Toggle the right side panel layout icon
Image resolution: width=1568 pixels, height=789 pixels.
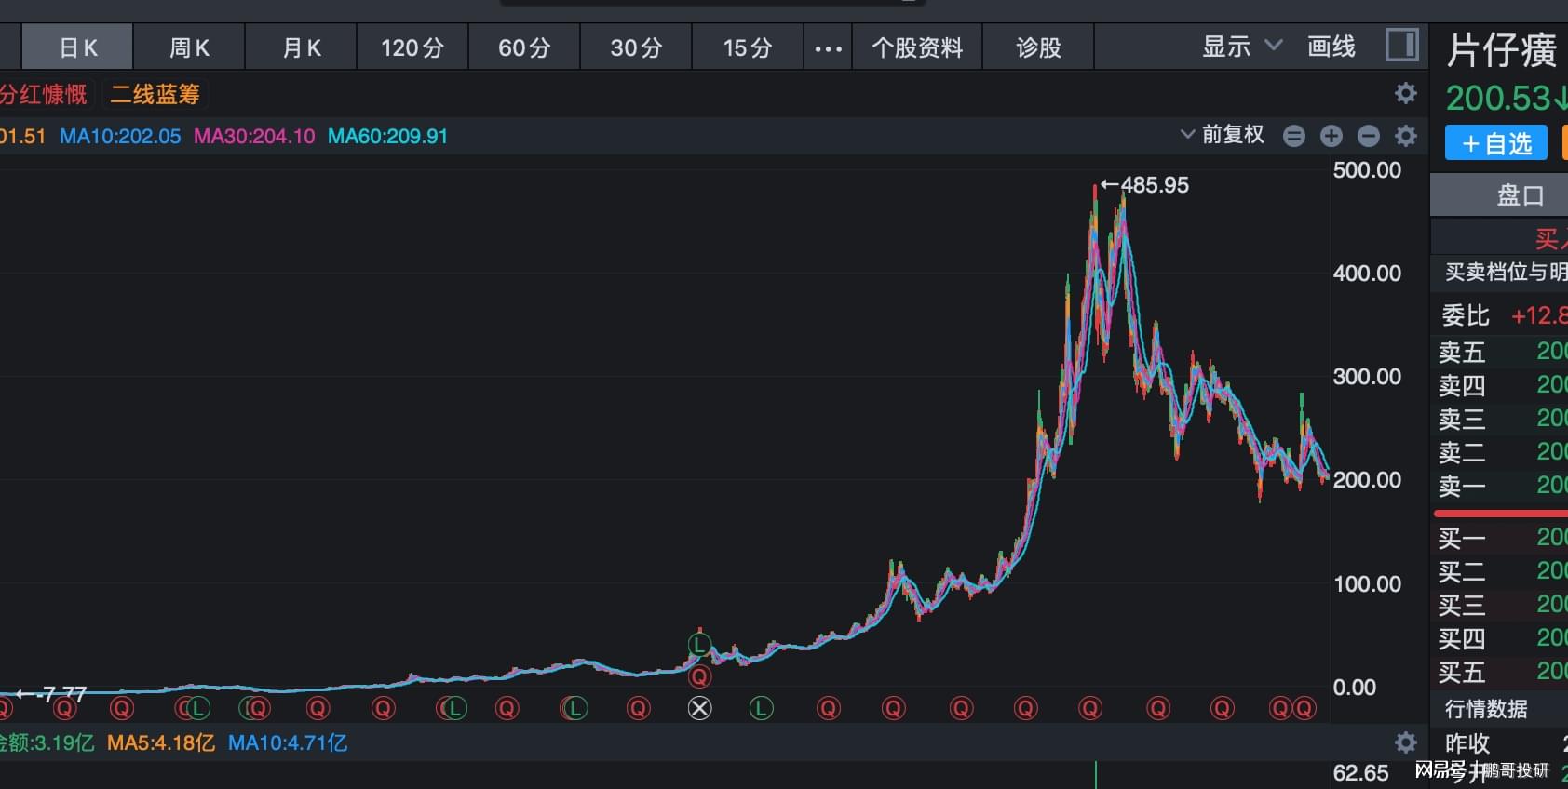[1401, 45]
